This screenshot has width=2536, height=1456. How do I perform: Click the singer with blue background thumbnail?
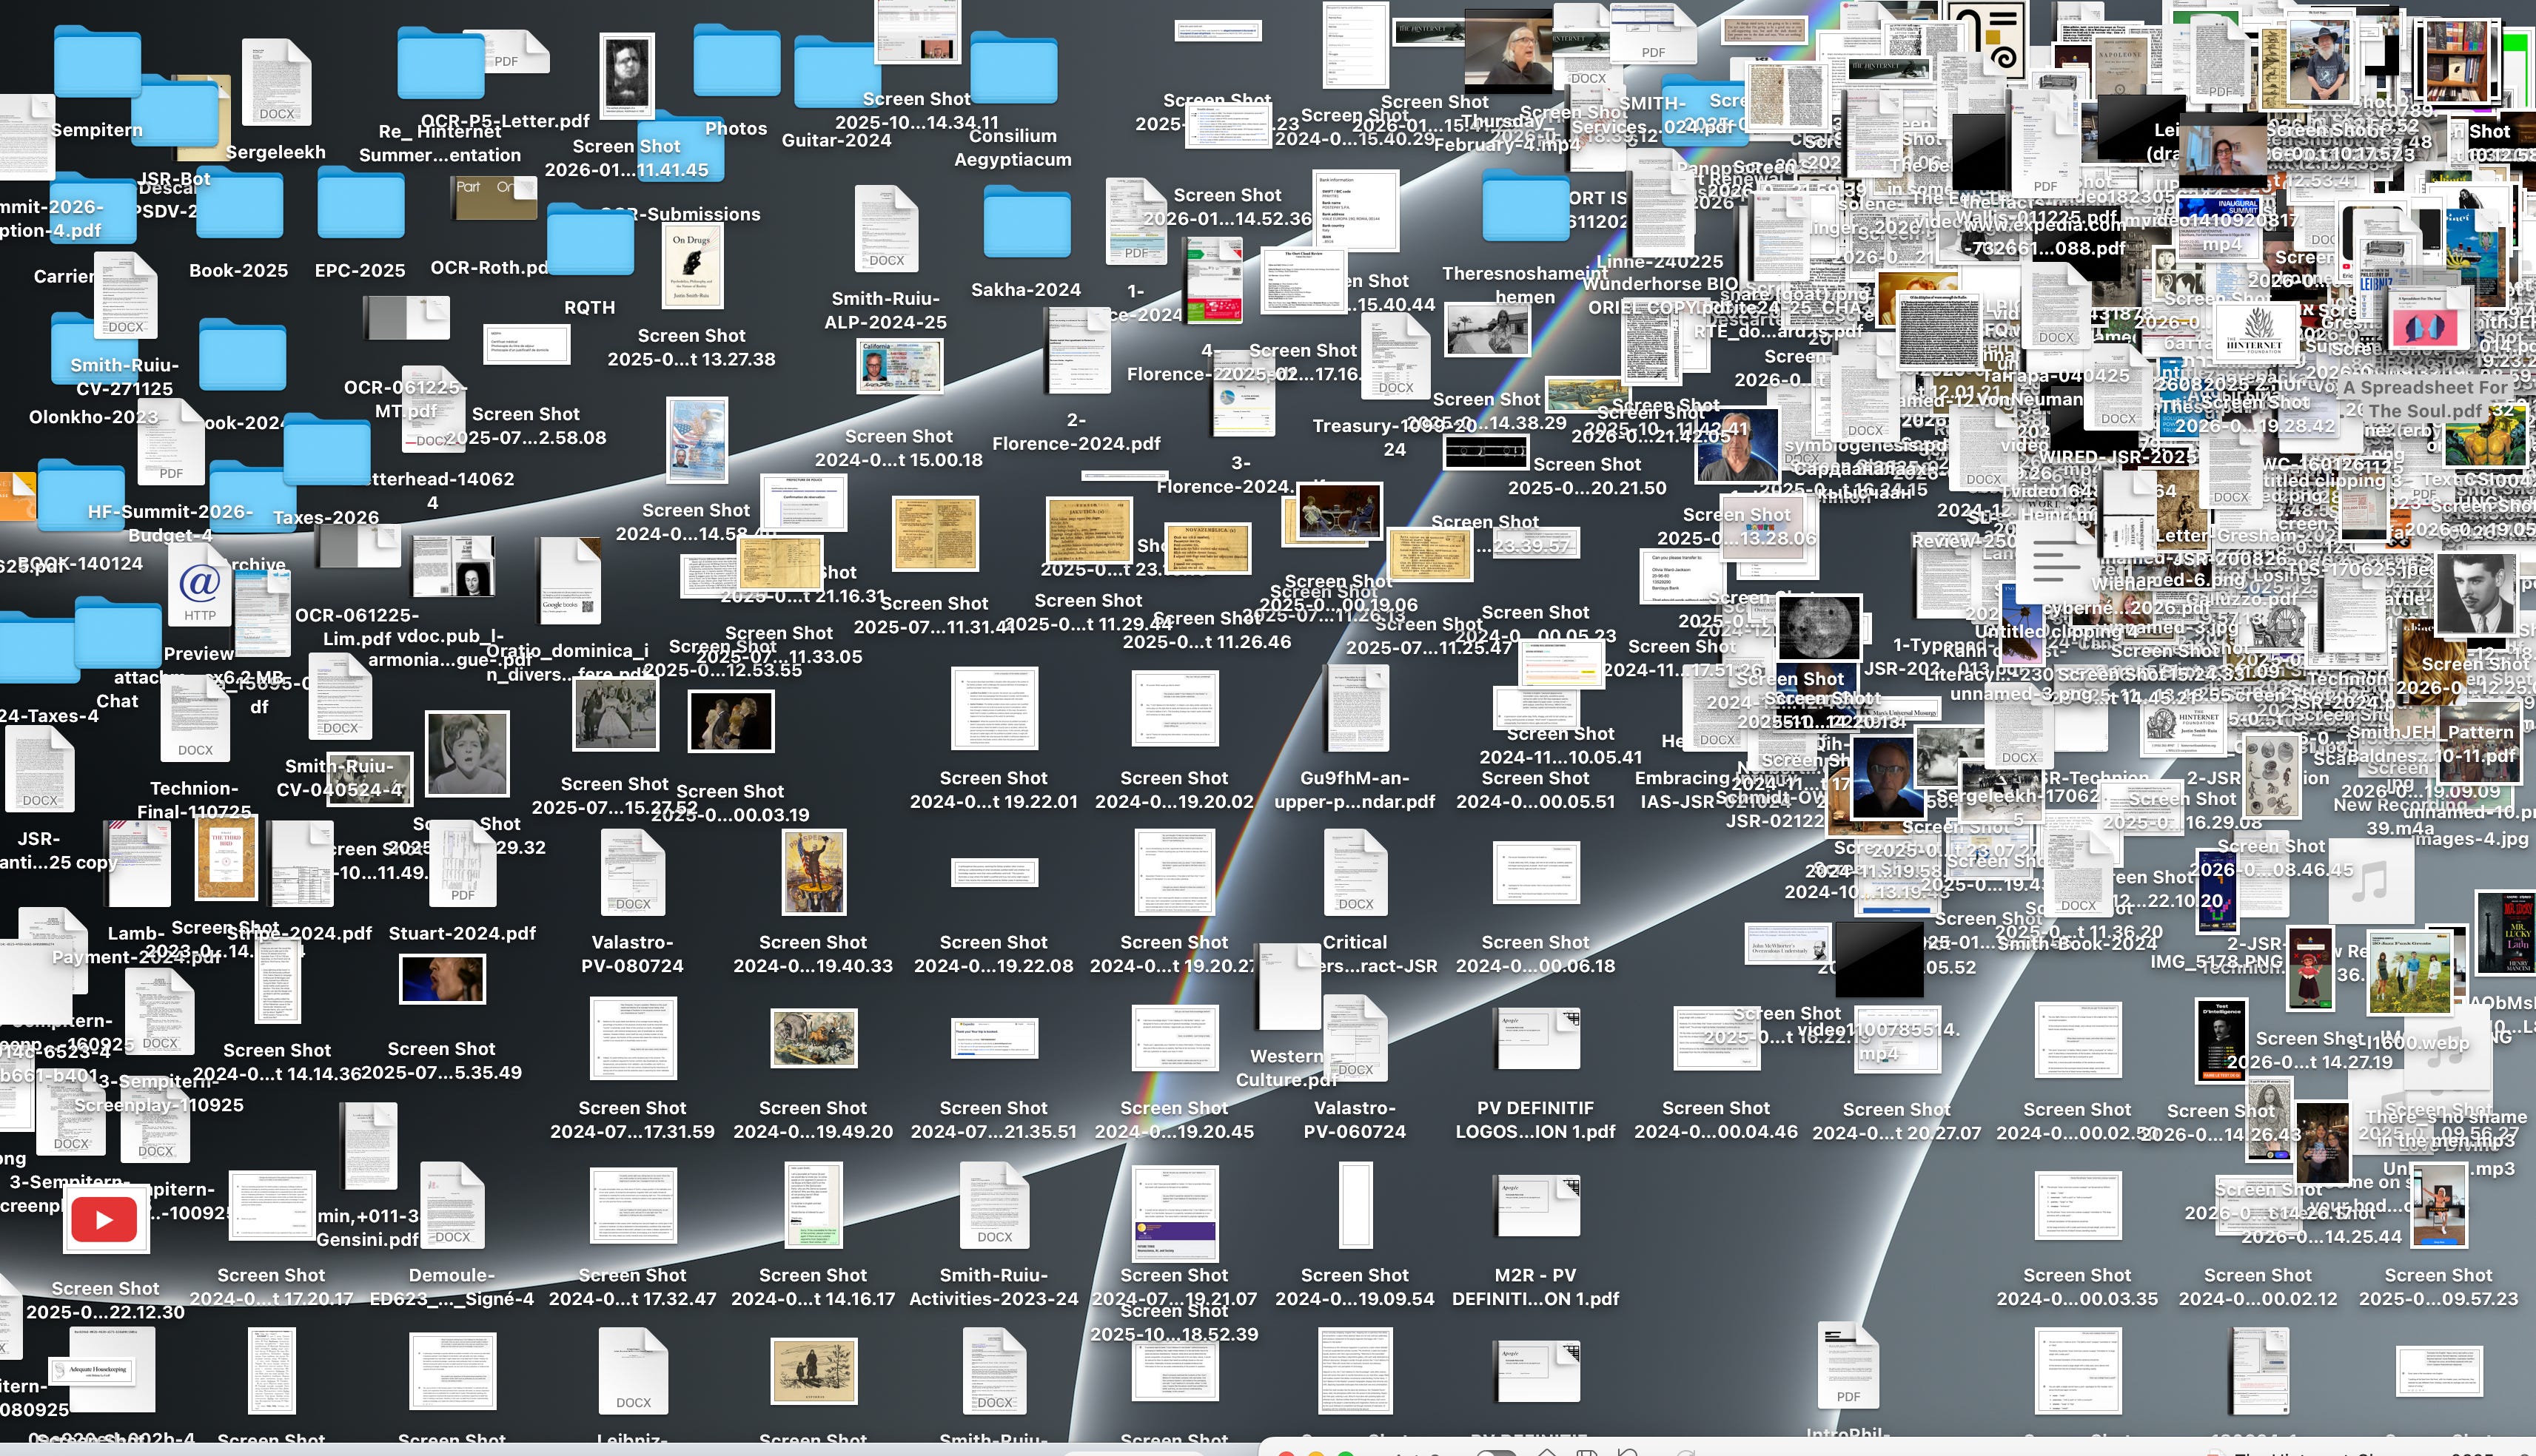(442, 979)
